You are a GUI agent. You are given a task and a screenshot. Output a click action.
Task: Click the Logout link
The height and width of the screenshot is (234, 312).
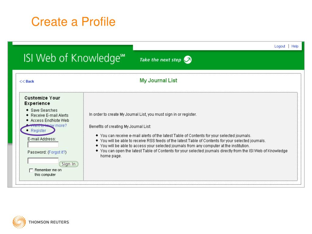(280, 46)
